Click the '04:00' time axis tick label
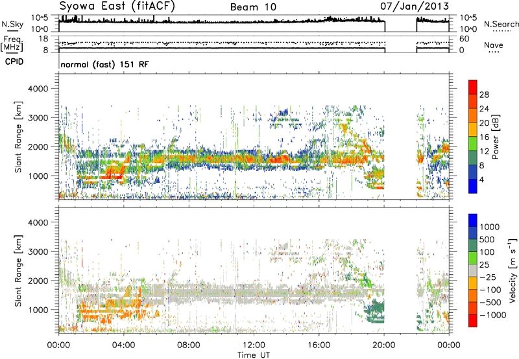The image size is (519, 359). coord(123,345)
